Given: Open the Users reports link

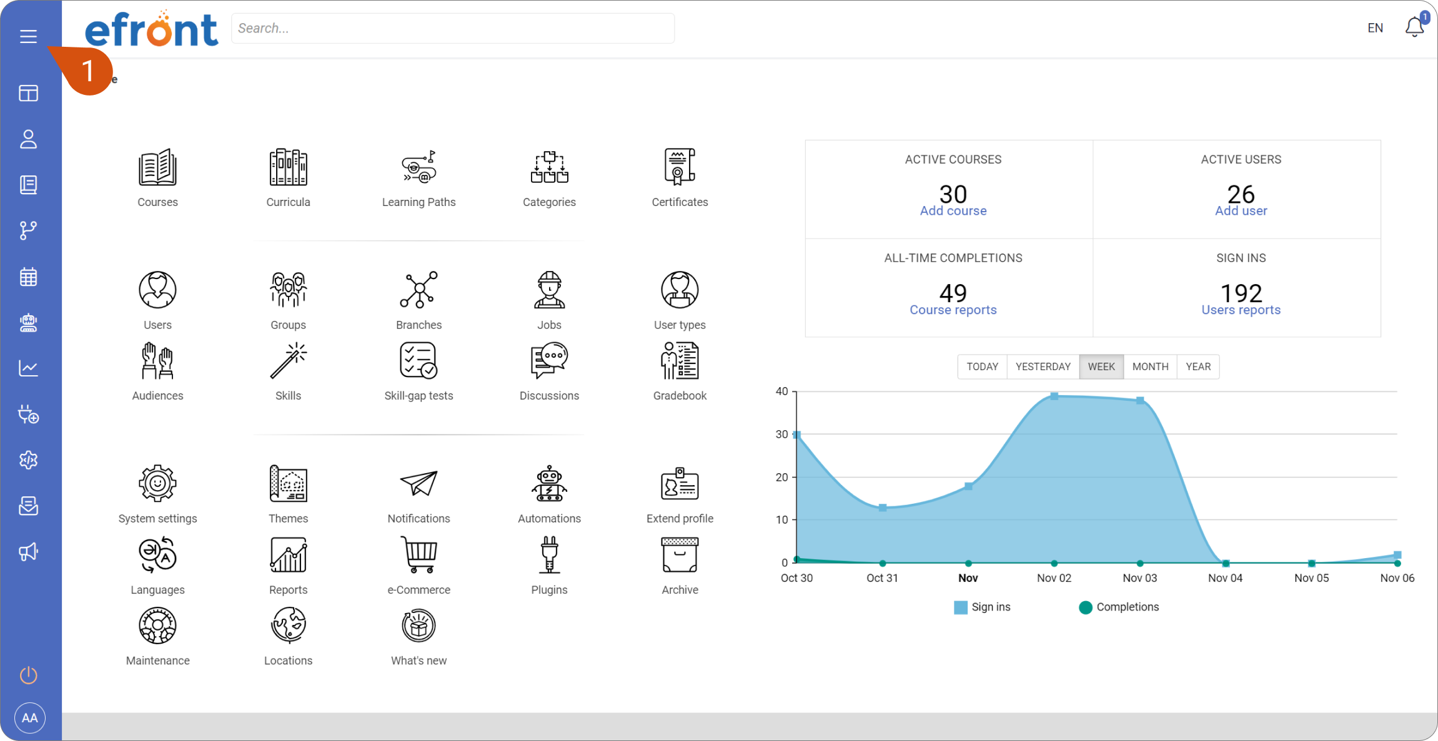Looking at the screenshot, I should [1240, 310].
